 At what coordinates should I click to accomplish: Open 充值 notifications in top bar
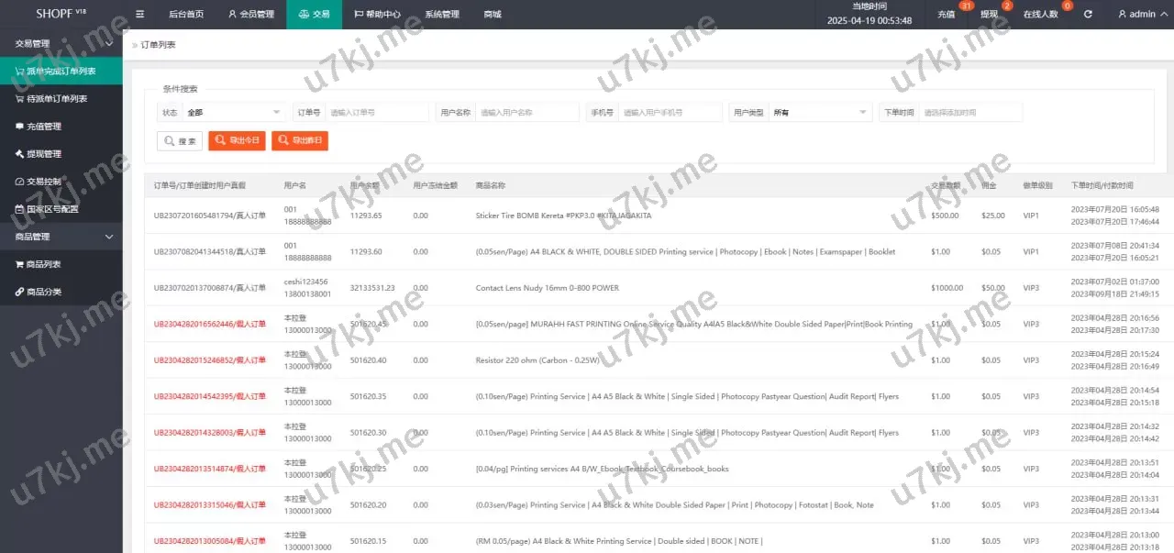[x=947, y=15]
